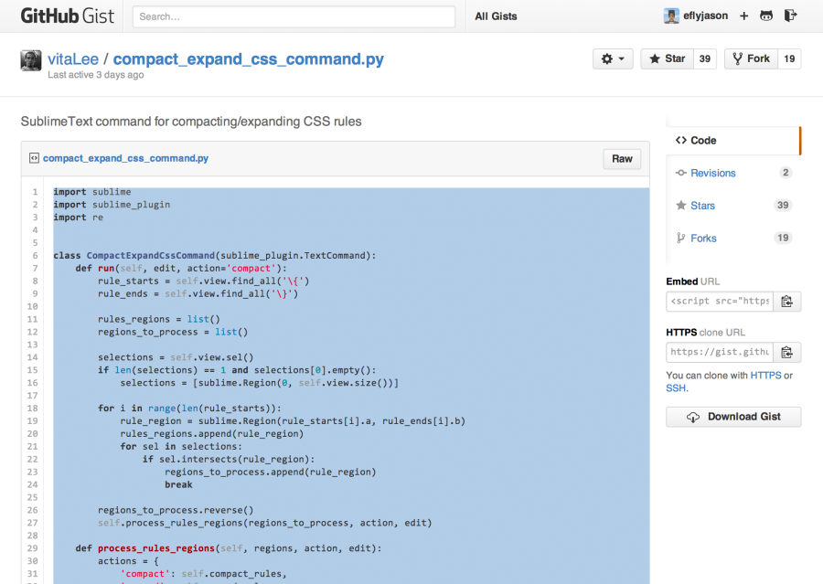Open GitHub via the Octocat icon
823x584 pixels.
[767, 16]
